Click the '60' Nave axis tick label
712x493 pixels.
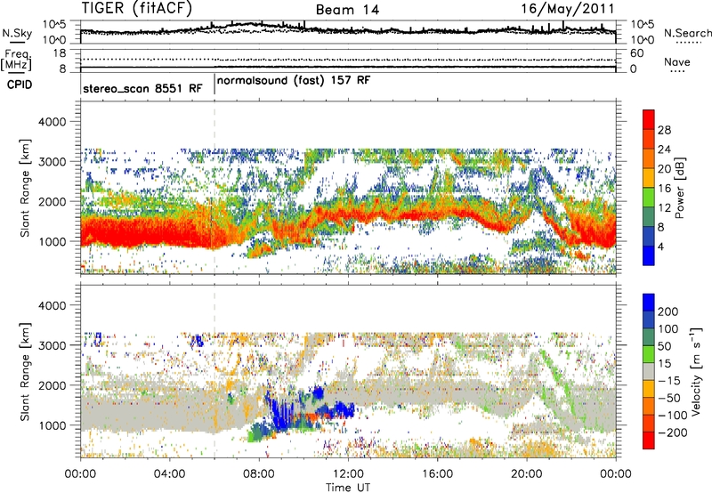coord(636,53)
